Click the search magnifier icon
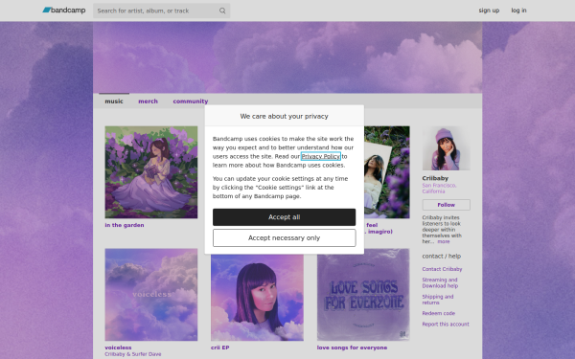Image resolution: width=575 pixels, height=359 pixels. (222, 11)
